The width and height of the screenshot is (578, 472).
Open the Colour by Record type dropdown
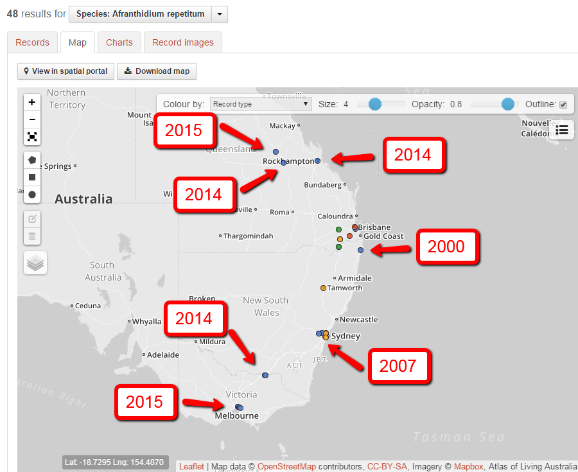pos(261,104)
